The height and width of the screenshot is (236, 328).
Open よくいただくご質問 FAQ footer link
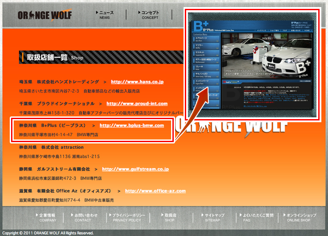pyautogui.click(x=257, y=217)
